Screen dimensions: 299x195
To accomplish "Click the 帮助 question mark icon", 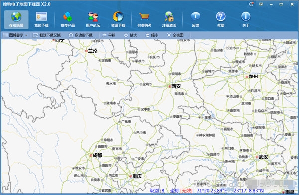I will pos(221,17).
